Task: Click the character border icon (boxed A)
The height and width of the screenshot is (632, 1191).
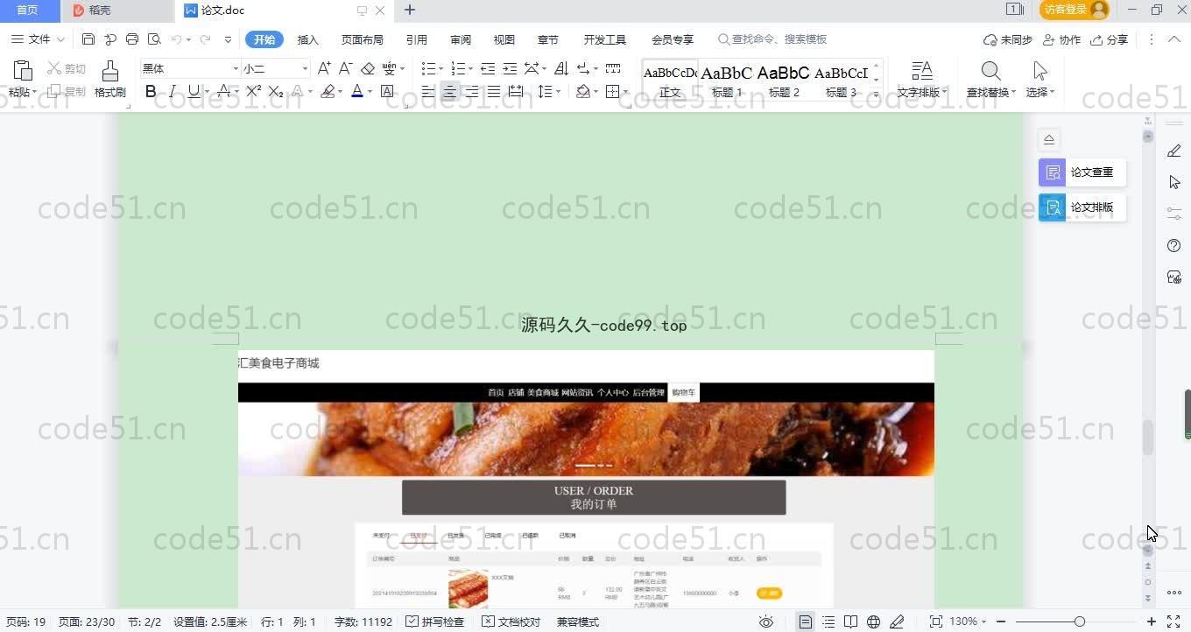Action: [387, 91]
